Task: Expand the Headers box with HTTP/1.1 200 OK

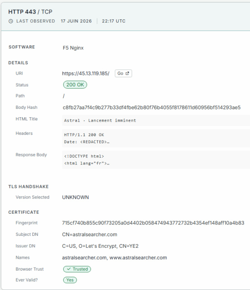Action: 156,138
